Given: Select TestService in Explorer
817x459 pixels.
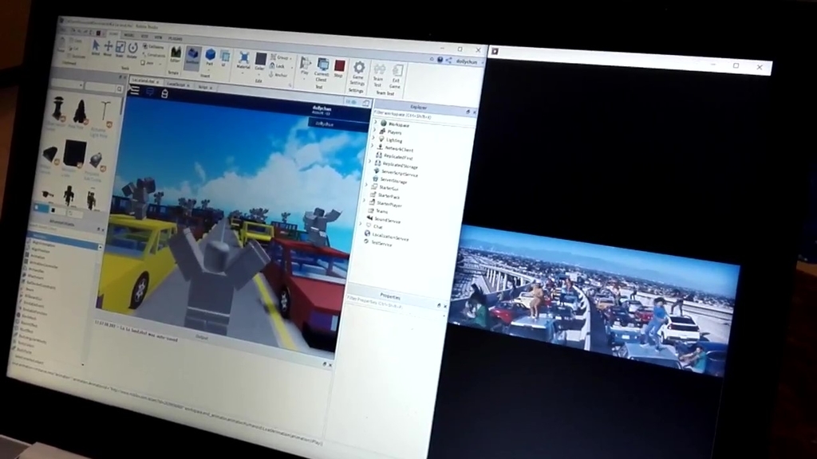Looking at the screenshot, I should pos(377,244).
